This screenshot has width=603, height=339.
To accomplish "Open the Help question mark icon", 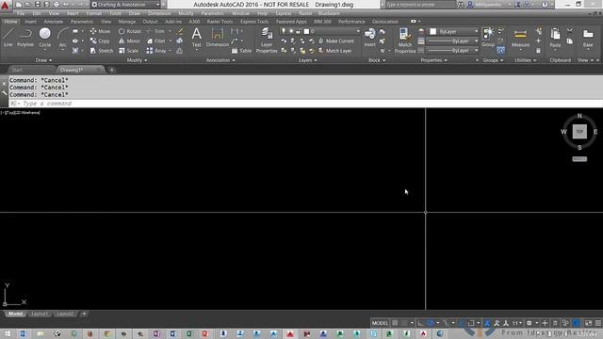I will (x=545, y=5).
